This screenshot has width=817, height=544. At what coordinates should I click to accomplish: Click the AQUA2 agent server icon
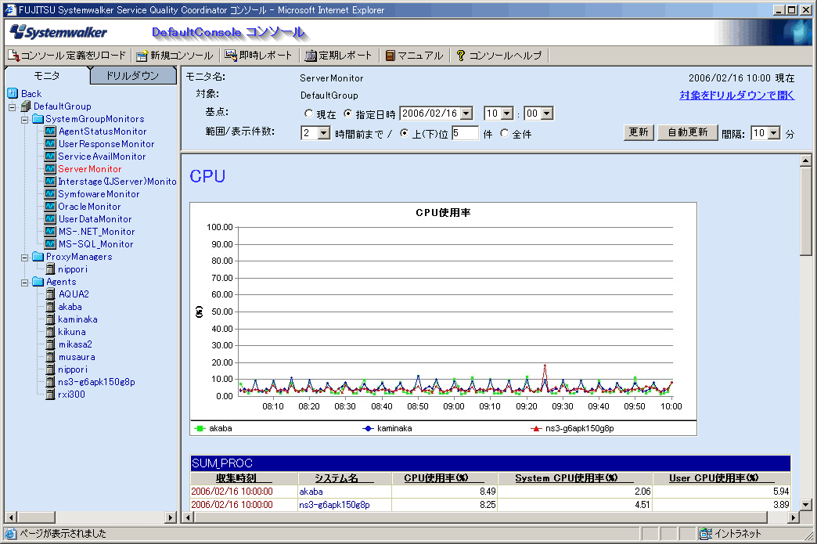[x=50, y=294]
